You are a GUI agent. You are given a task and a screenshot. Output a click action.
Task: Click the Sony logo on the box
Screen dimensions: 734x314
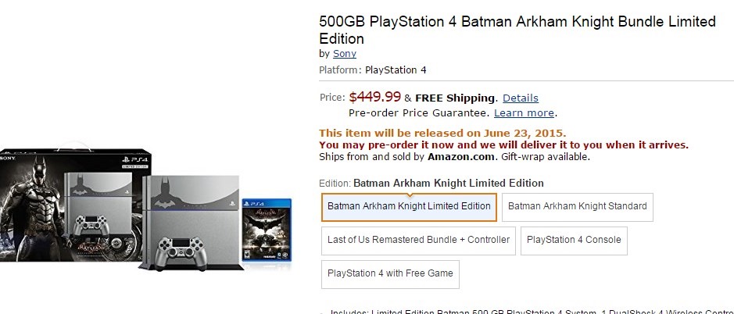pyautogui.click(x=6, y=158)
